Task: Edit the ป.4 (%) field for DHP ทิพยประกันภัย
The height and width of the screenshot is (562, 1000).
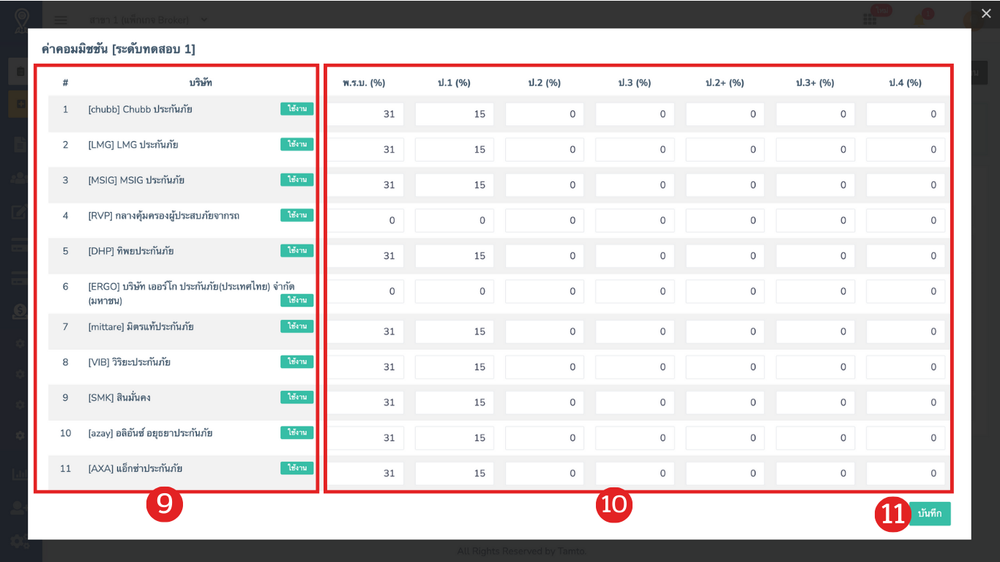Action: [906, 256]
